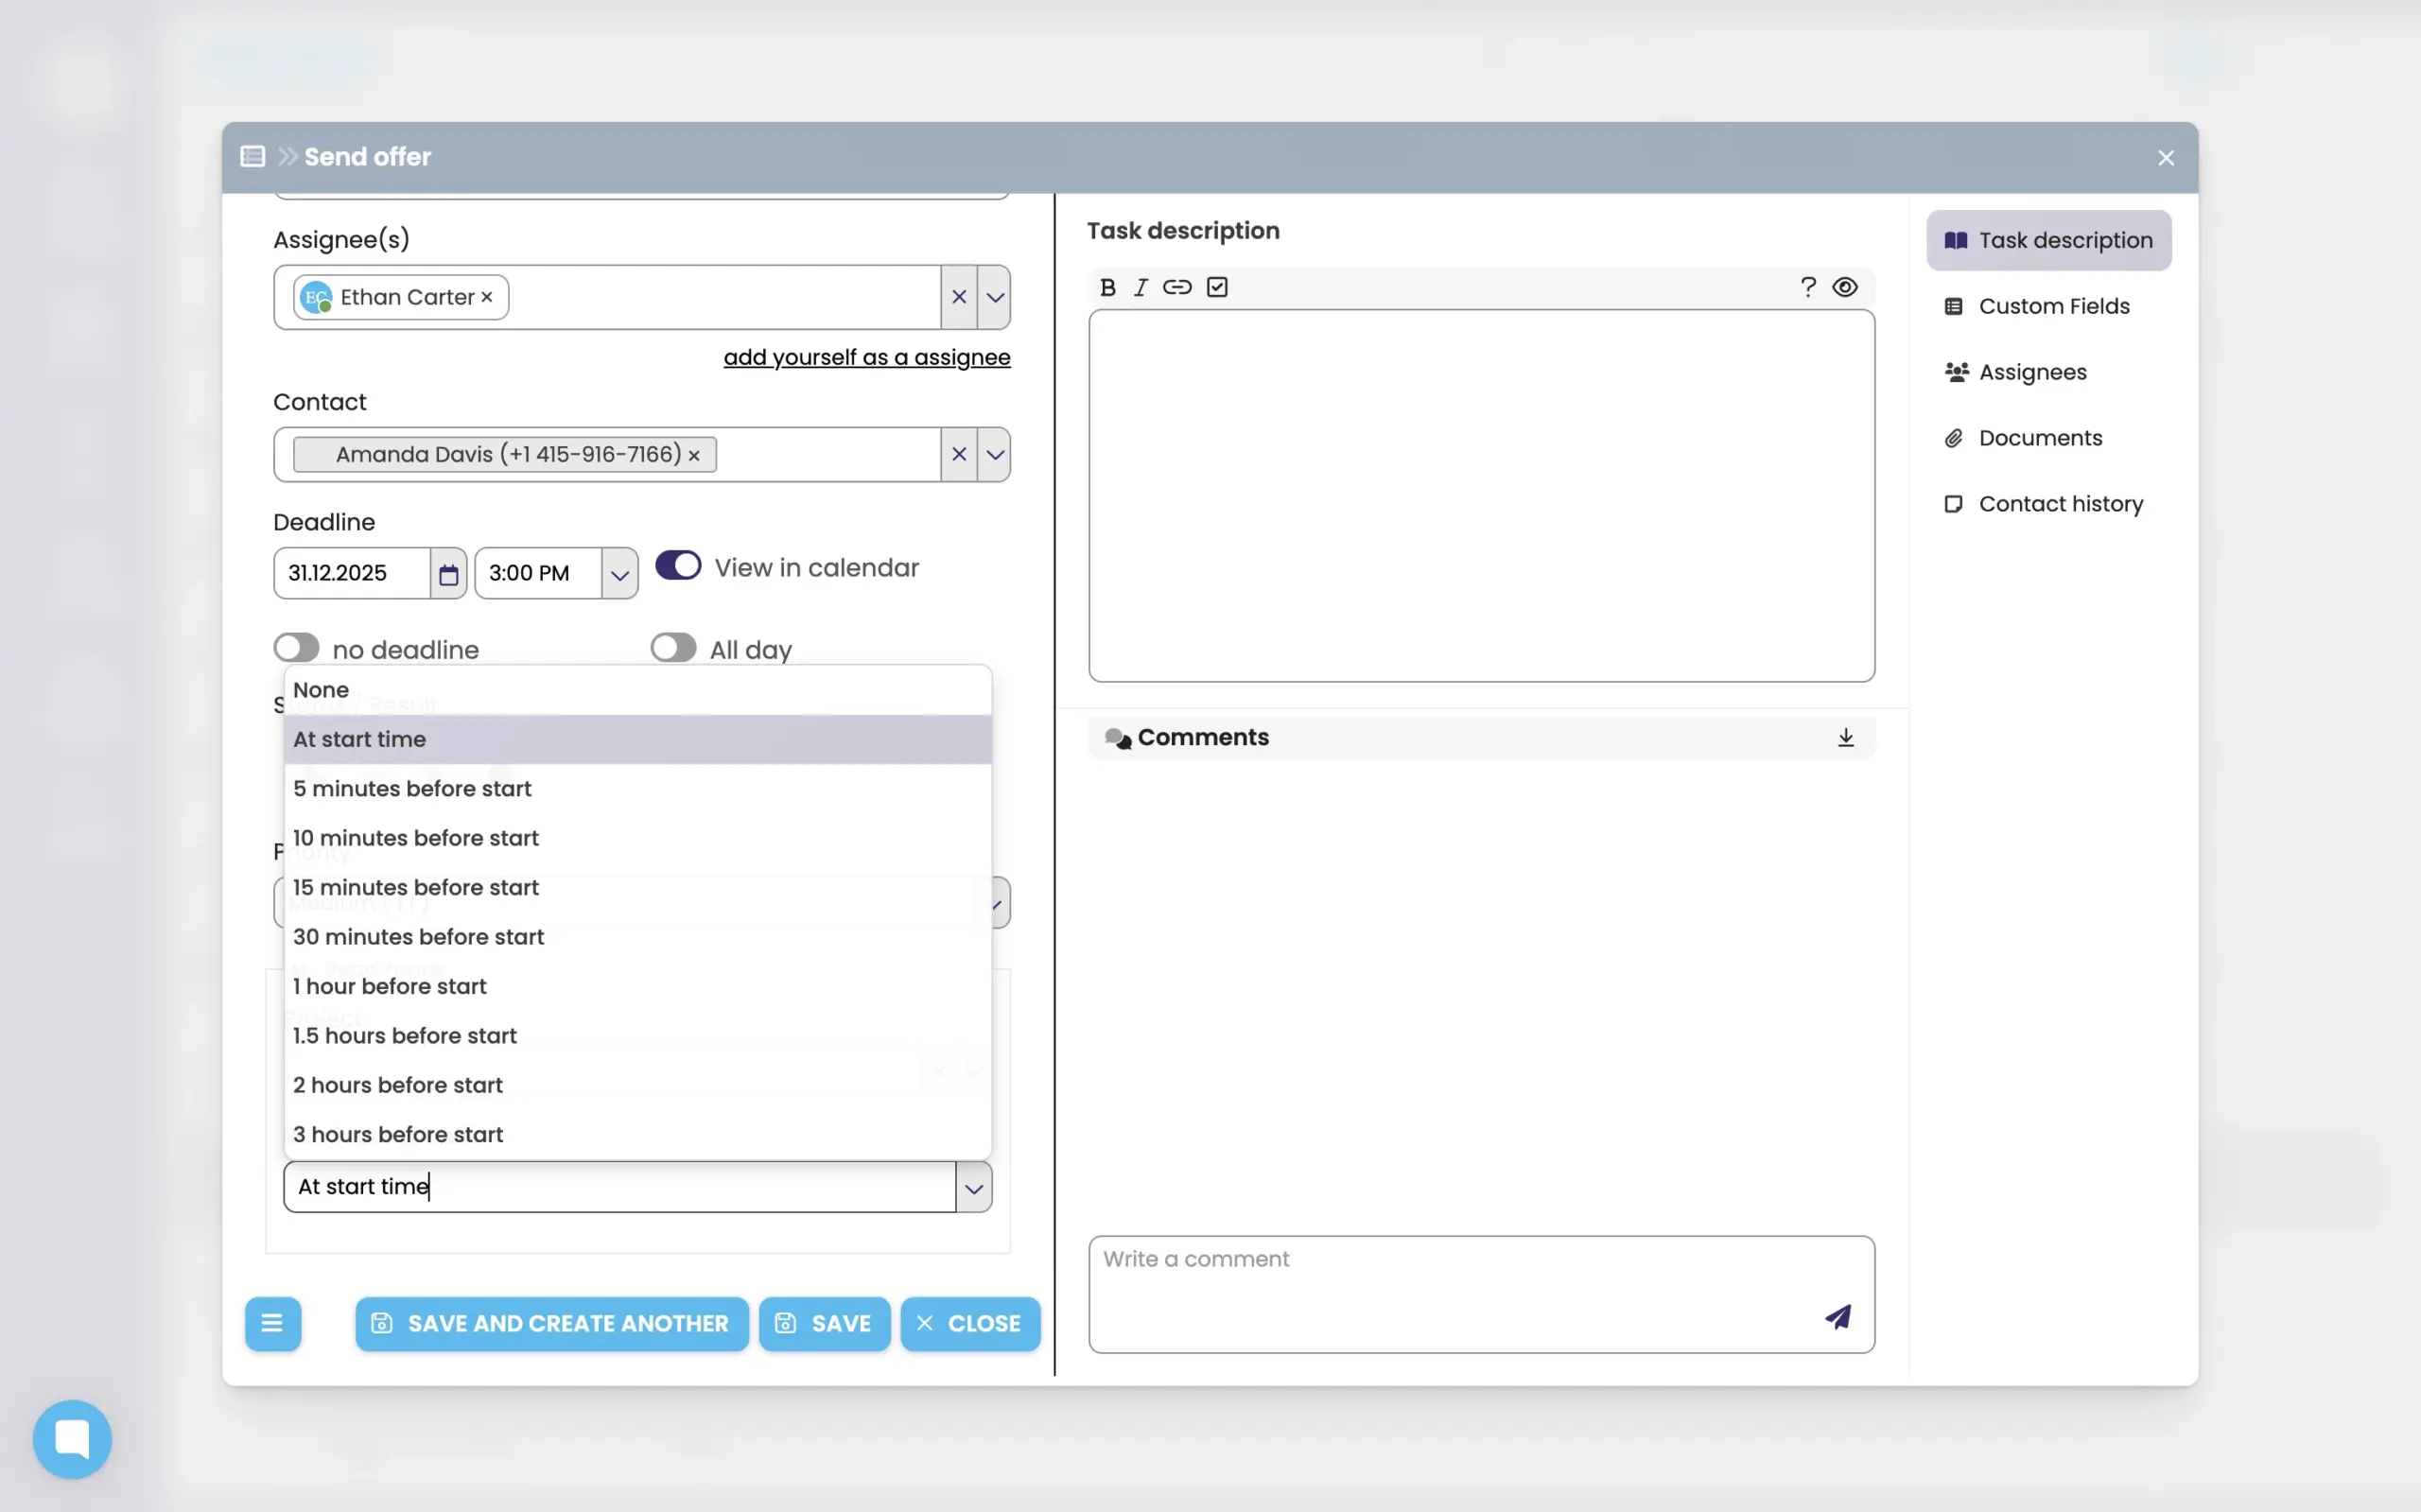Turn on the All day toggle

coord(673,648)
